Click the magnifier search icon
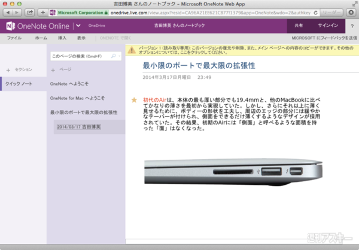The width and height of the screenshot is (359, 250). tap(113, 56)
